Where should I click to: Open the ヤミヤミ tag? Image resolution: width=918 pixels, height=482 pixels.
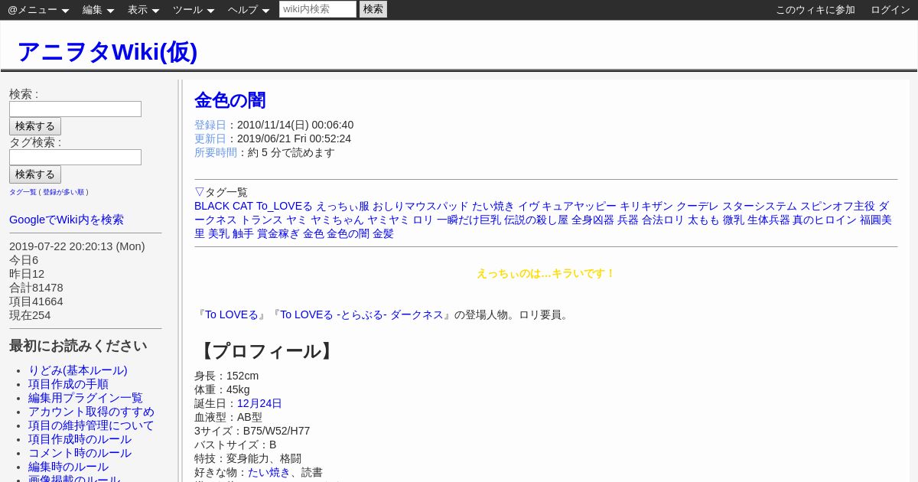pos(389,220)
